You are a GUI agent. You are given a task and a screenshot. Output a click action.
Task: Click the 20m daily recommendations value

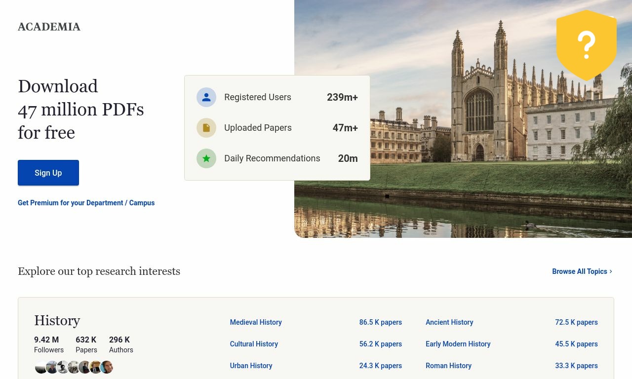click(x=348, y=158)
